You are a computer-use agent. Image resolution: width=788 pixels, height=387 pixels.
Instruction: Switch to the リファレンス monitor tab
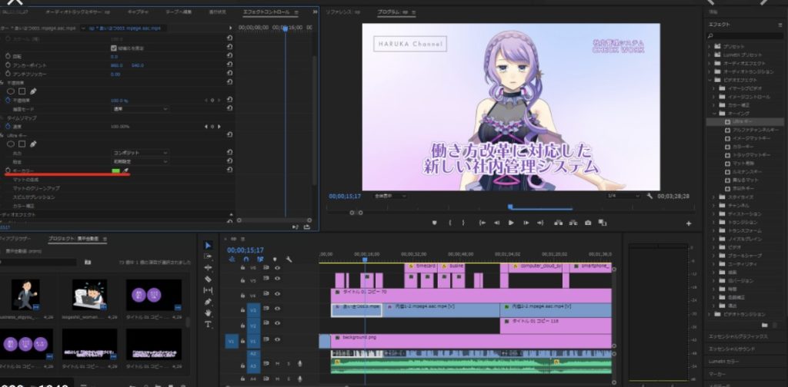[x=339, y=12]
